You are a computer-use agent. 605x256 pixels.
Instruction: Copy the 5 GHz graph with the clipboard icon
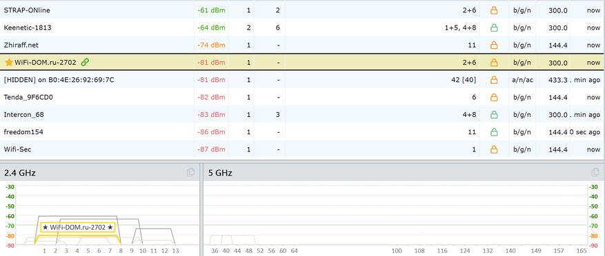pos(595,173)
